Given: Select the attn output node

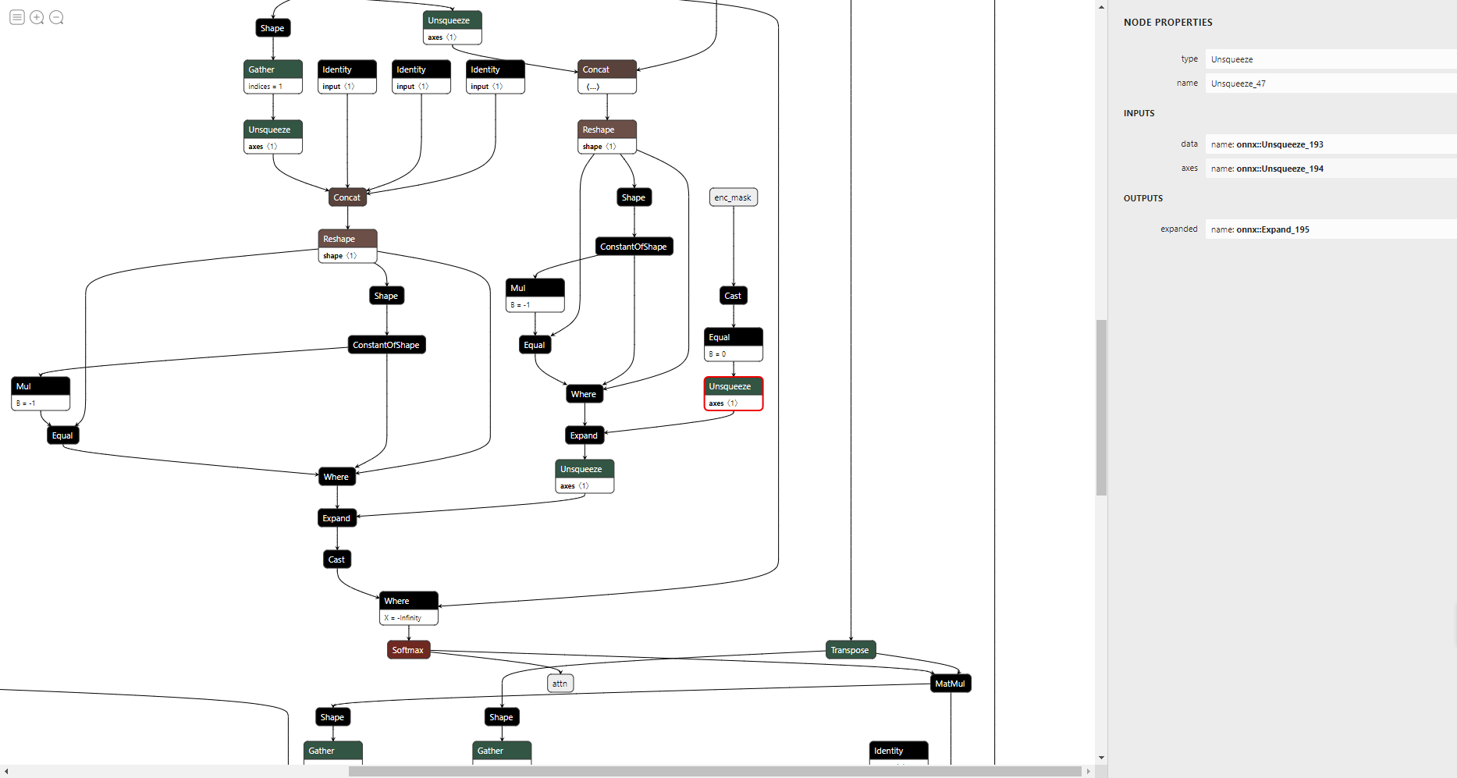Looking at the screenshot, I should (560, 683).
